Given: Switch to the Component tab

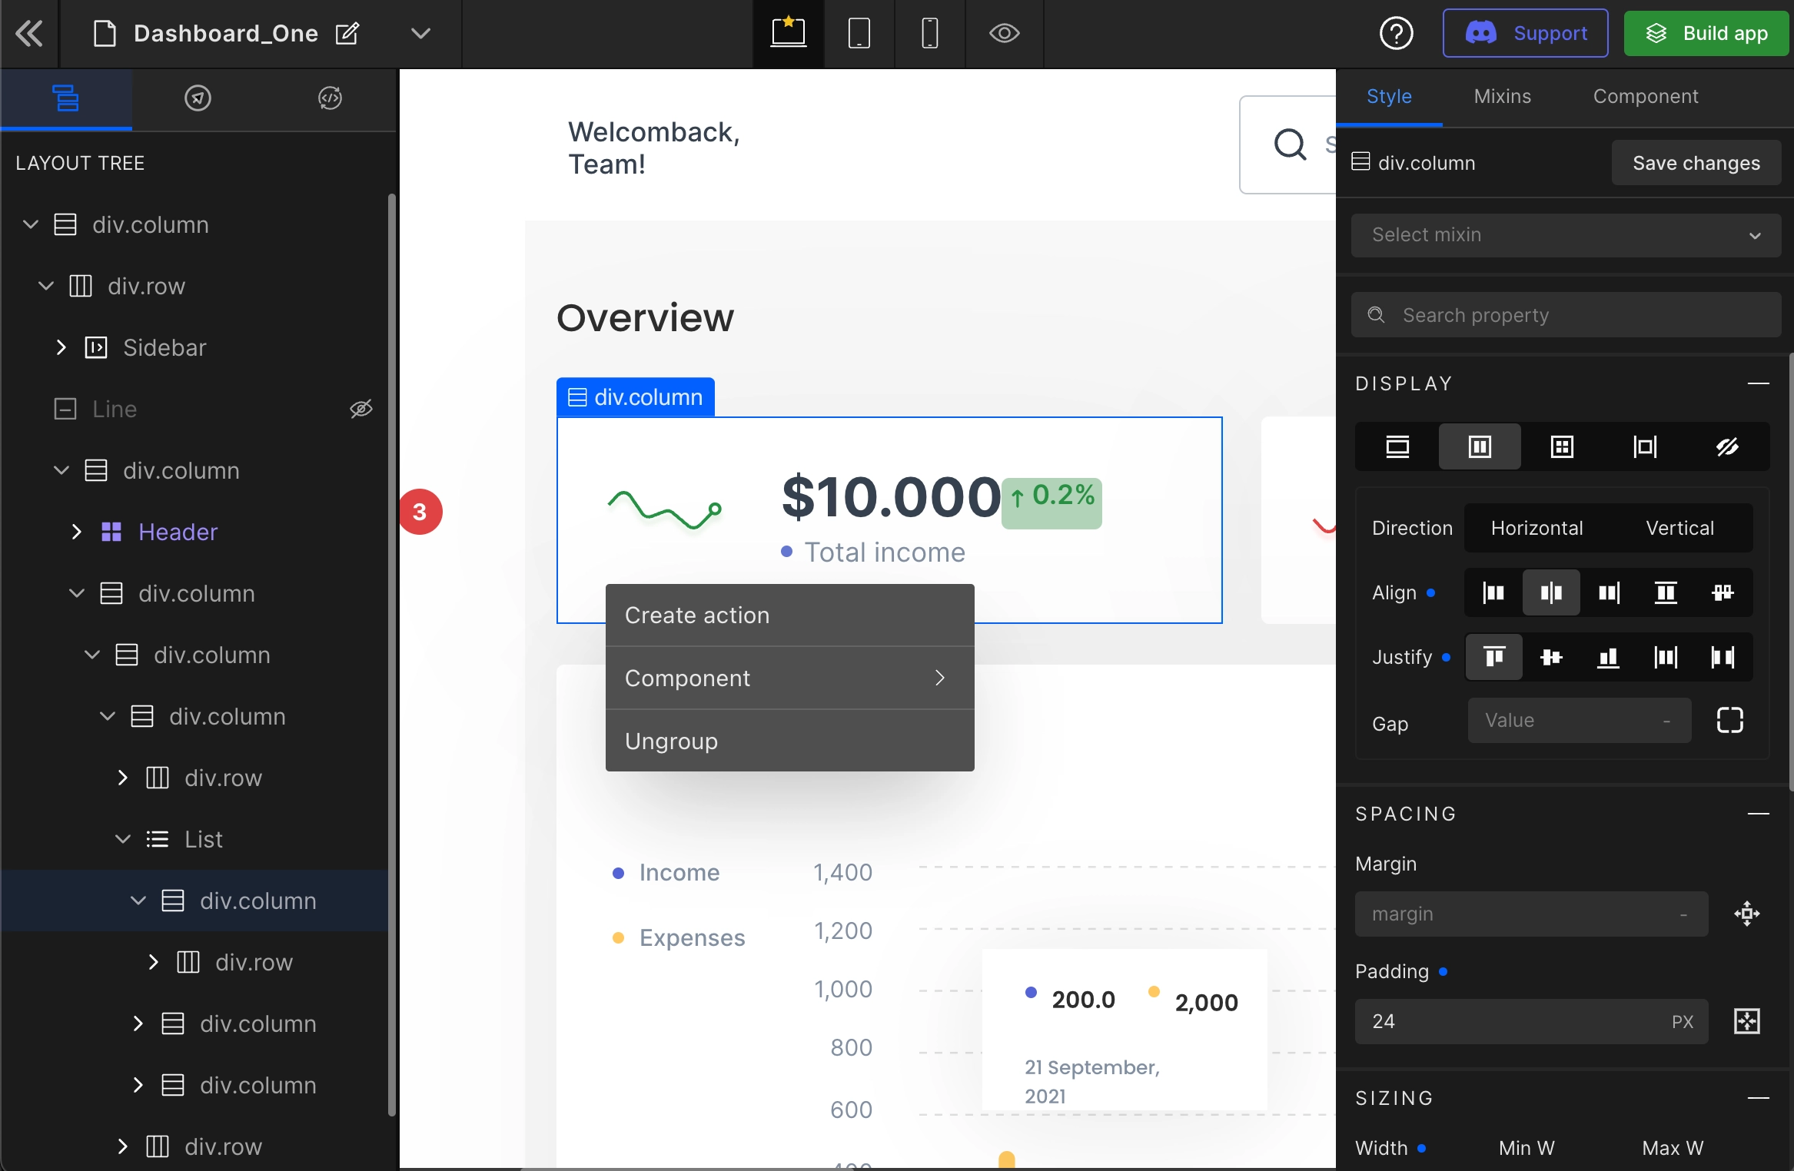Looking at the screenshot, I should [x=1645, y=97].
